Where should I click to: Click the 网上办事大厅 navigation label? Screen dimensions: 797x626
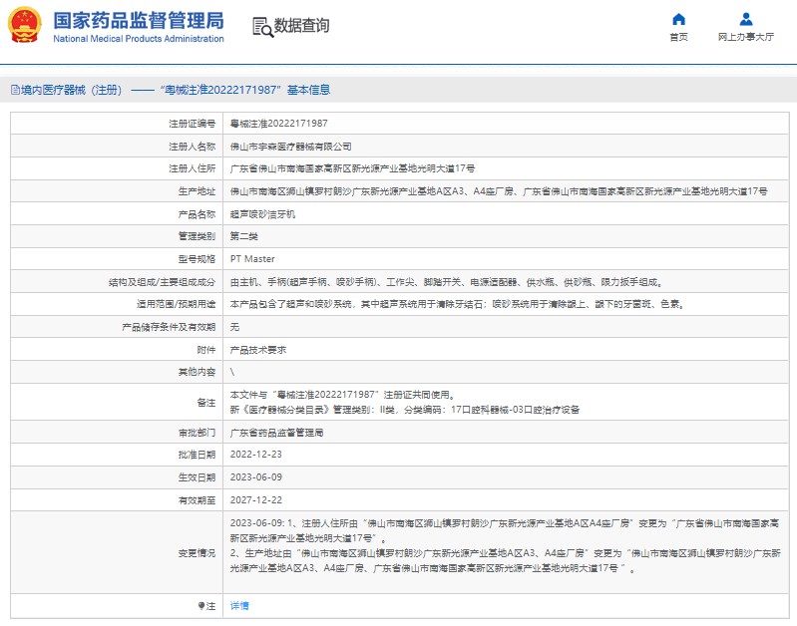coord(745,37)
